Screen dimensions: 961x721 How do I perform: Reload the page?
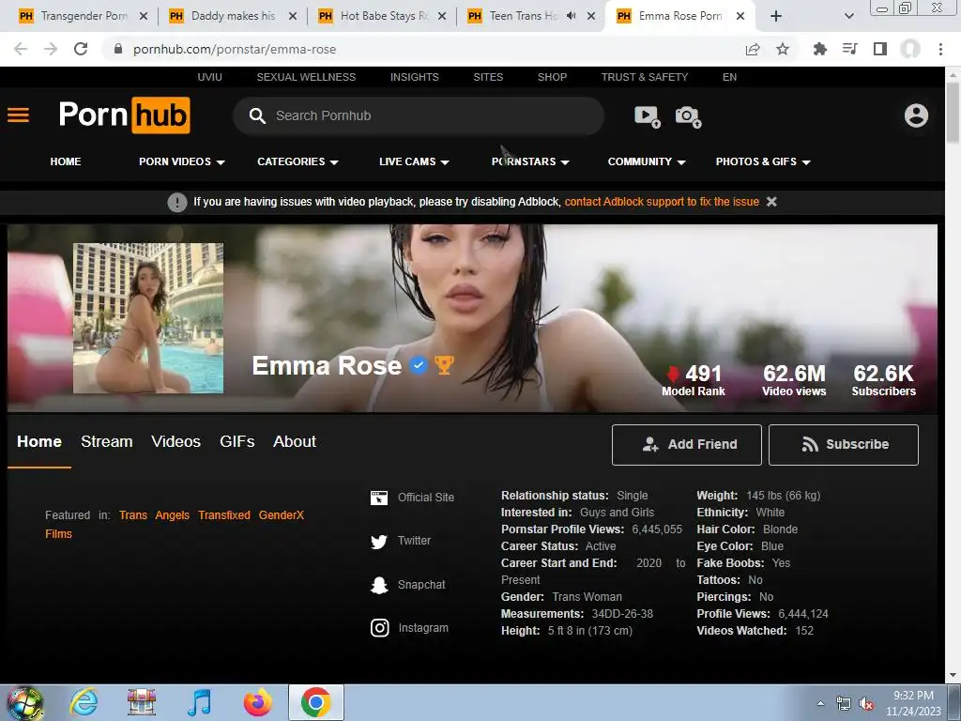coord(81,49)
